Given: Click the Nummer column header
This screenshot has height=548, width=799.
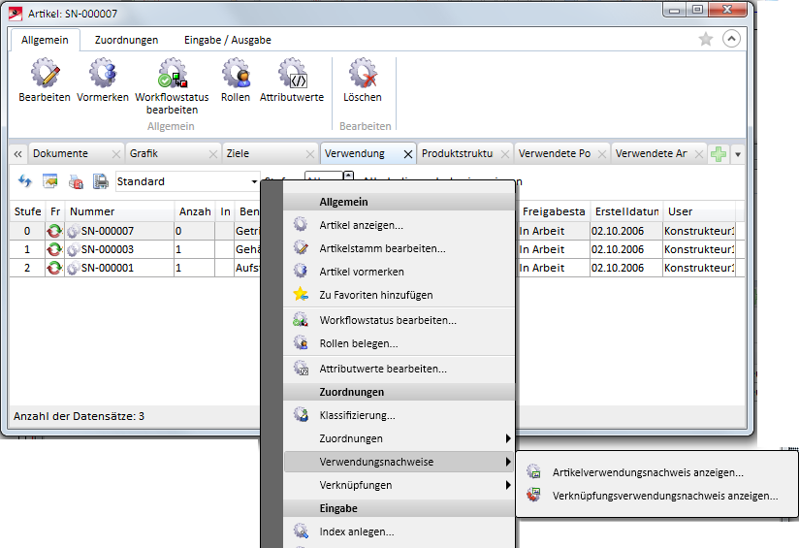Looking at the screenshot, I should point(92,211).
